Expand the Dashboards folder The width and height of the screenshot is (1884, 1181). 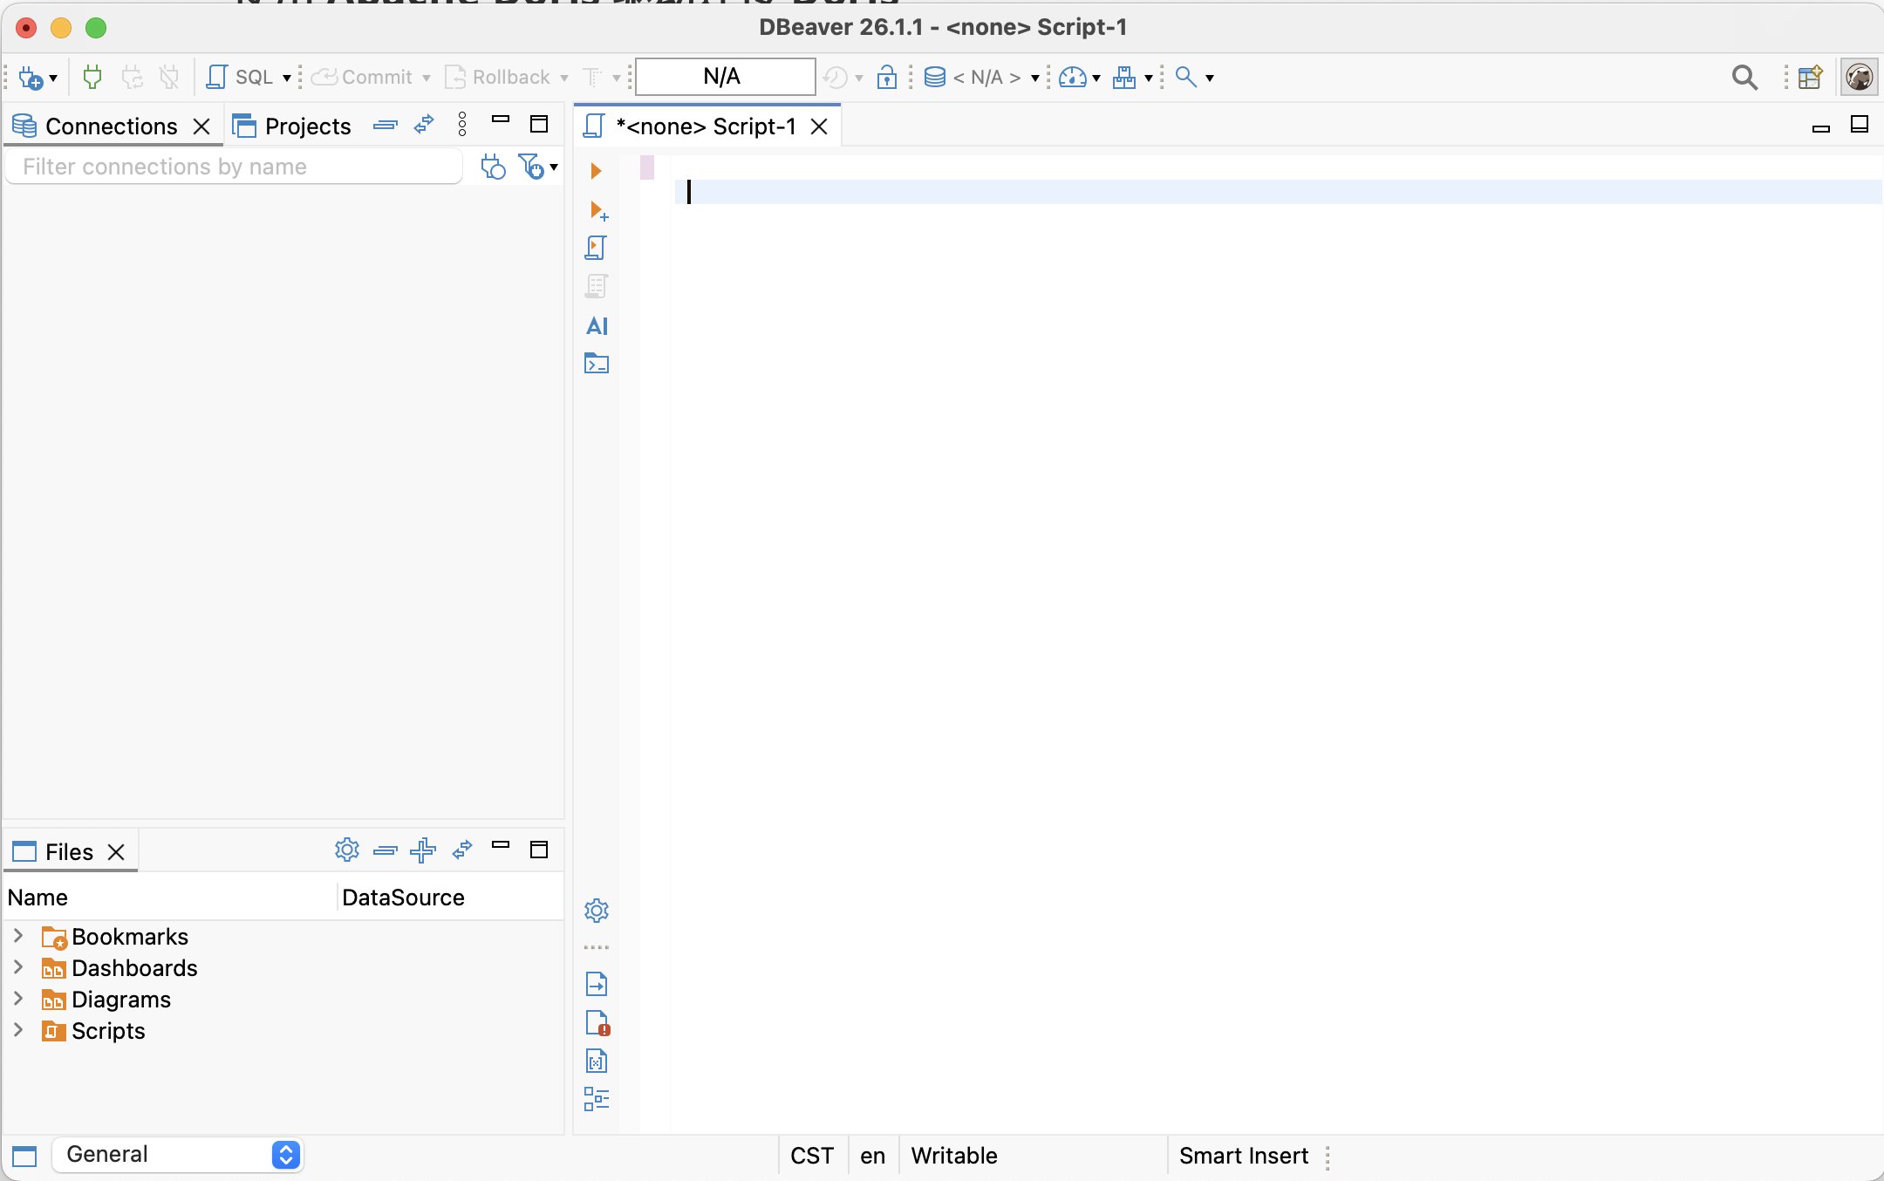(x=18, y=966)
